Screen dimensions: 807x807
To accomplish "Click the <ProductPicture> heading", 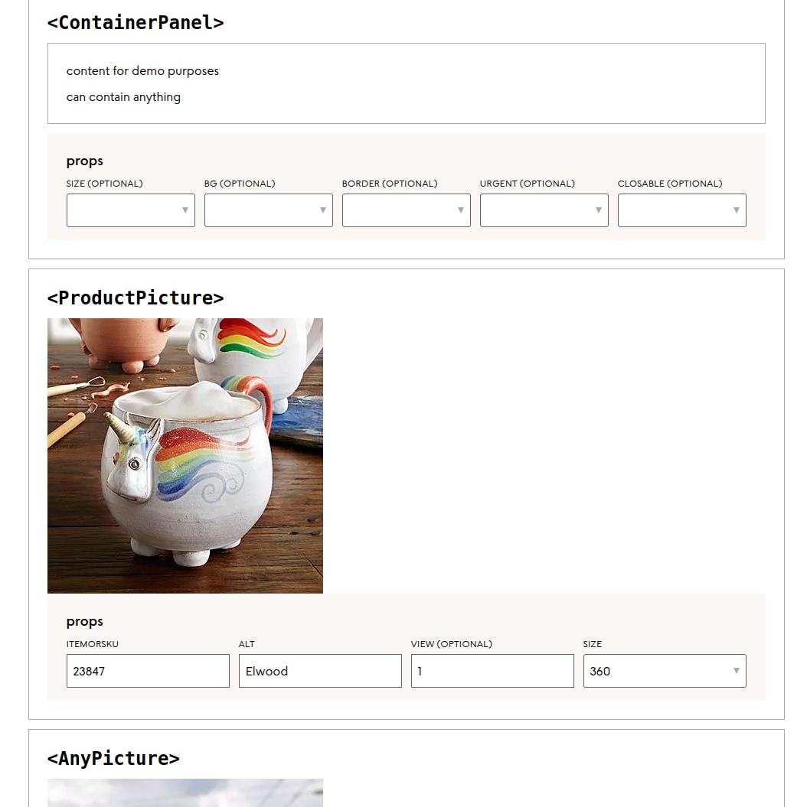I will pos(136,298).
